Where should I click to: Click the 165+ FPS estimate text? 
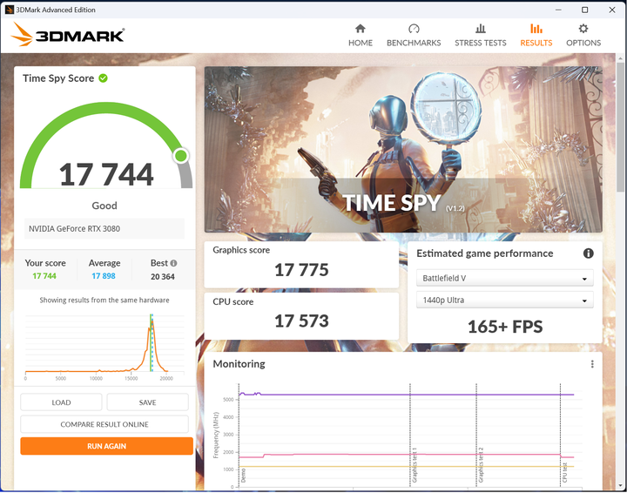click(x=505, y=327)
